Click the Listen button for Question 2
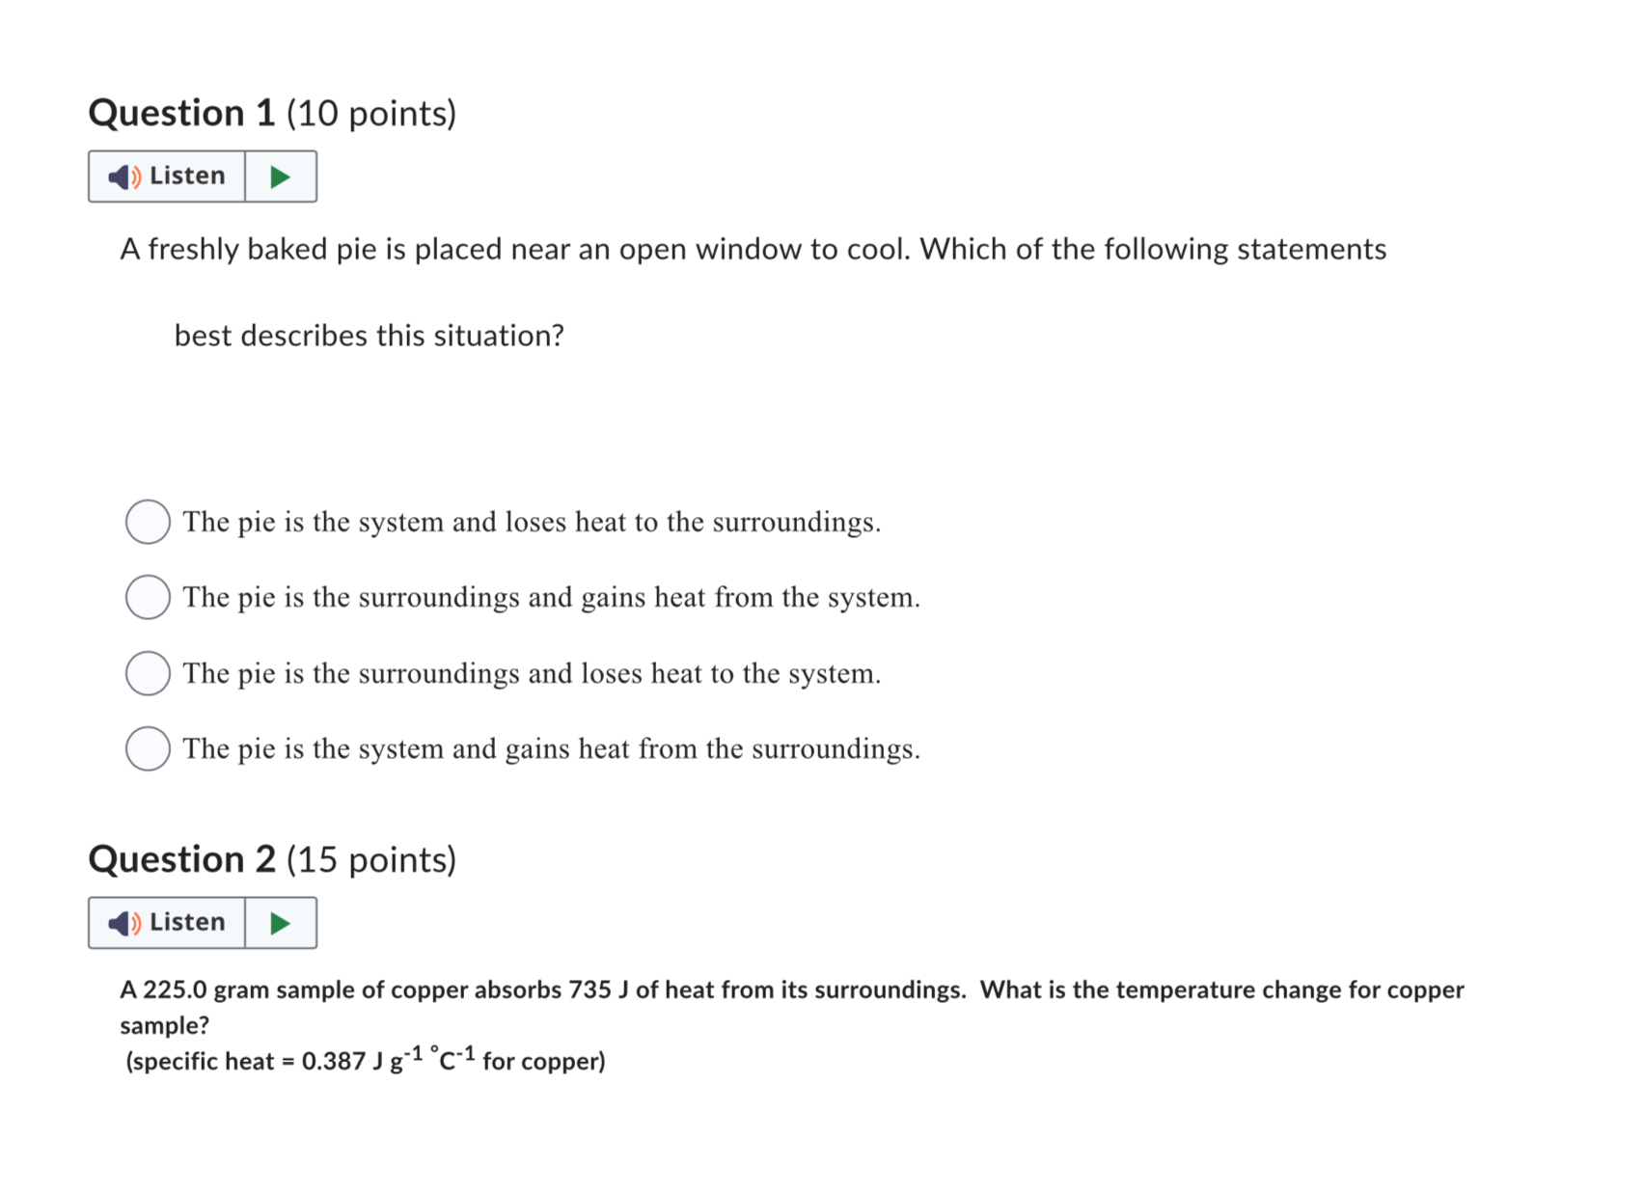 (x=165, y=922)
